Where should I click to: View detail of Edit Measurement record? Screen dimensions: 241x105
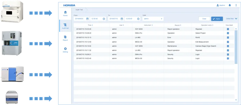(x=228, y=42)
